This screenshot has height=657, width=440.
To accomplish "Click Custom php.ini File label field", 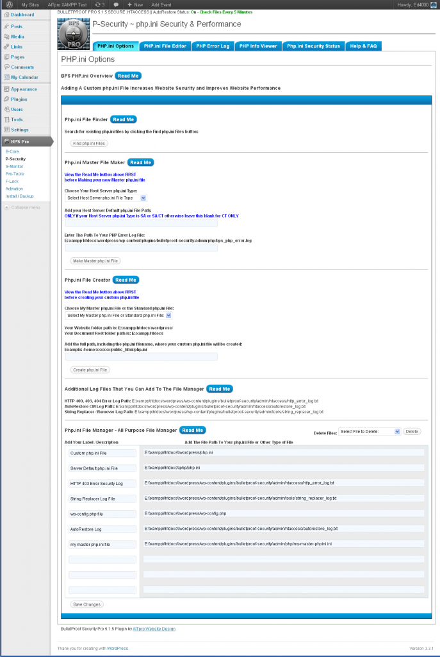I will (x=102, y=453).
